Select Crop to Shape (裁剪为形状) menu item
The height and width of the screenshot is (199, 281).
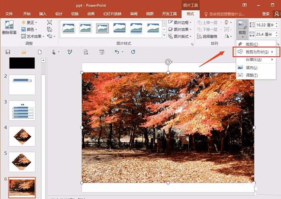click(256, 52)
